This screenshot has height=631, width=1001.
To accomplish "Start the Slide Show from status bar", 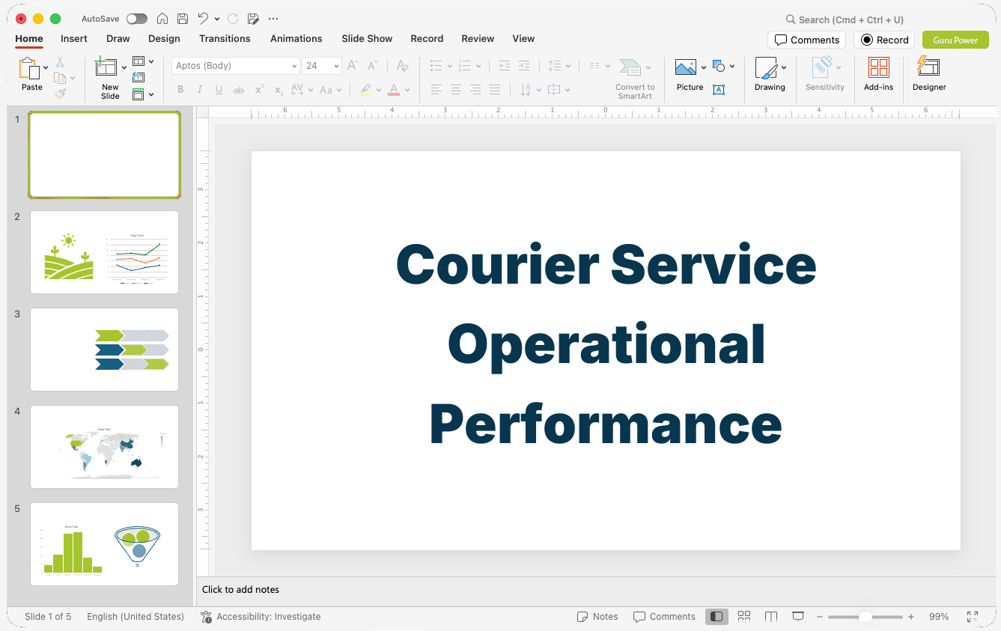I will pos(798,617).
